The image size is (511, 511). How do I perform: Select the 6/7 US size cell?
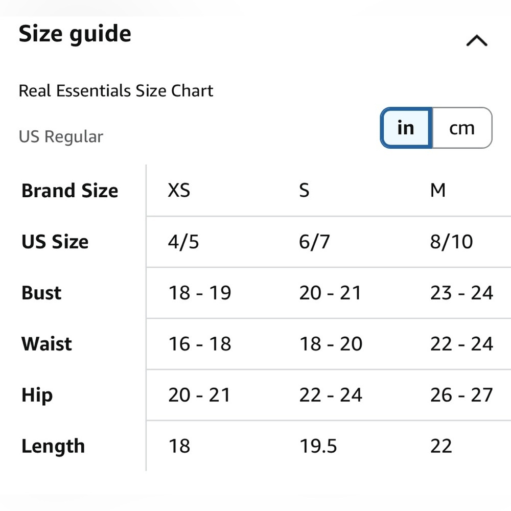(314, 242)
